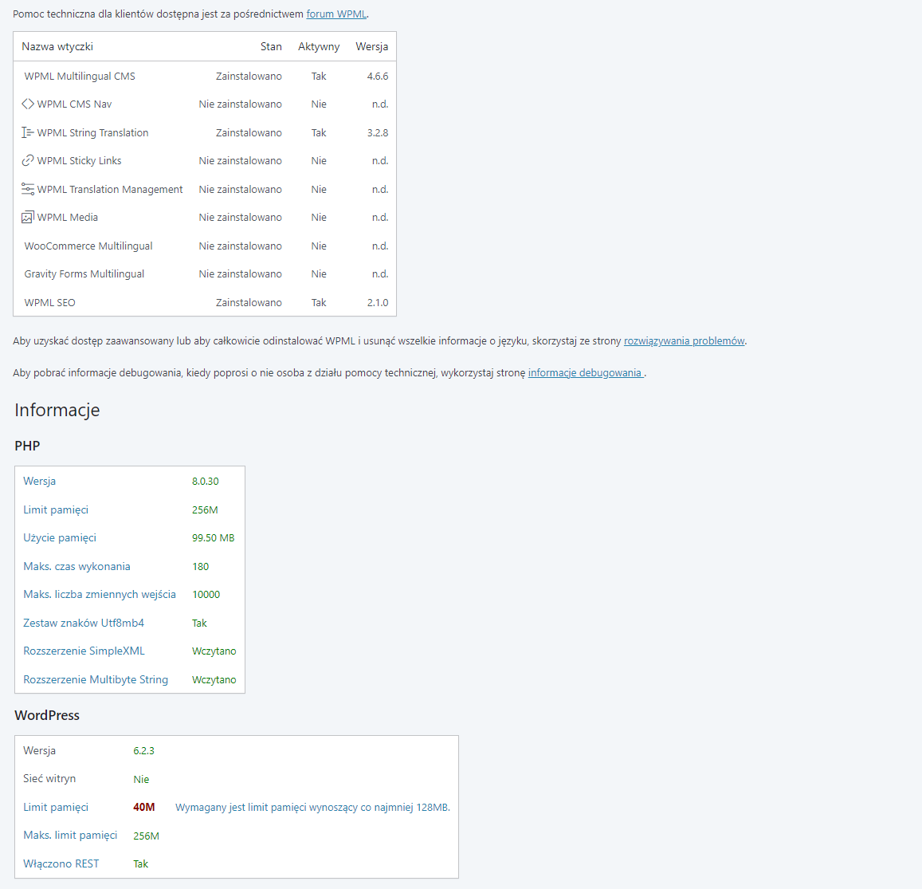Open the rozwiązywania problemów link
Screen dimensions: 922x889
point(684,340)
